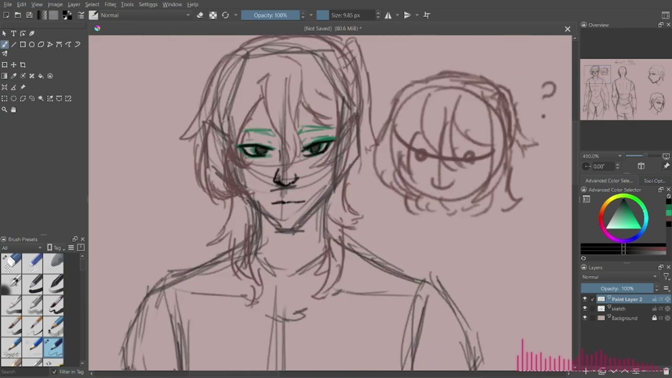This screenshot has height=378, width=672.
Task: Click the Edit Brush Settings button
Action: [81, 15]
